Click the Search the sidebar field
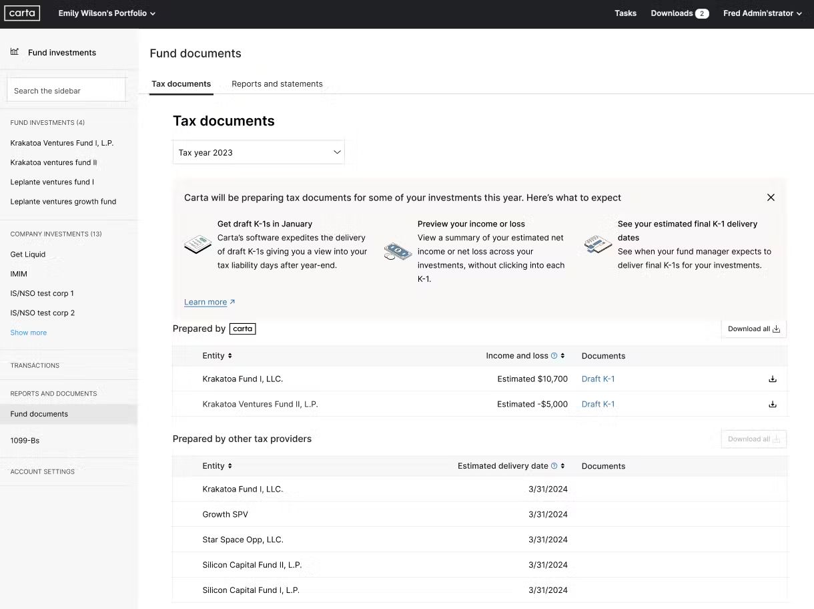 [66, 91]
